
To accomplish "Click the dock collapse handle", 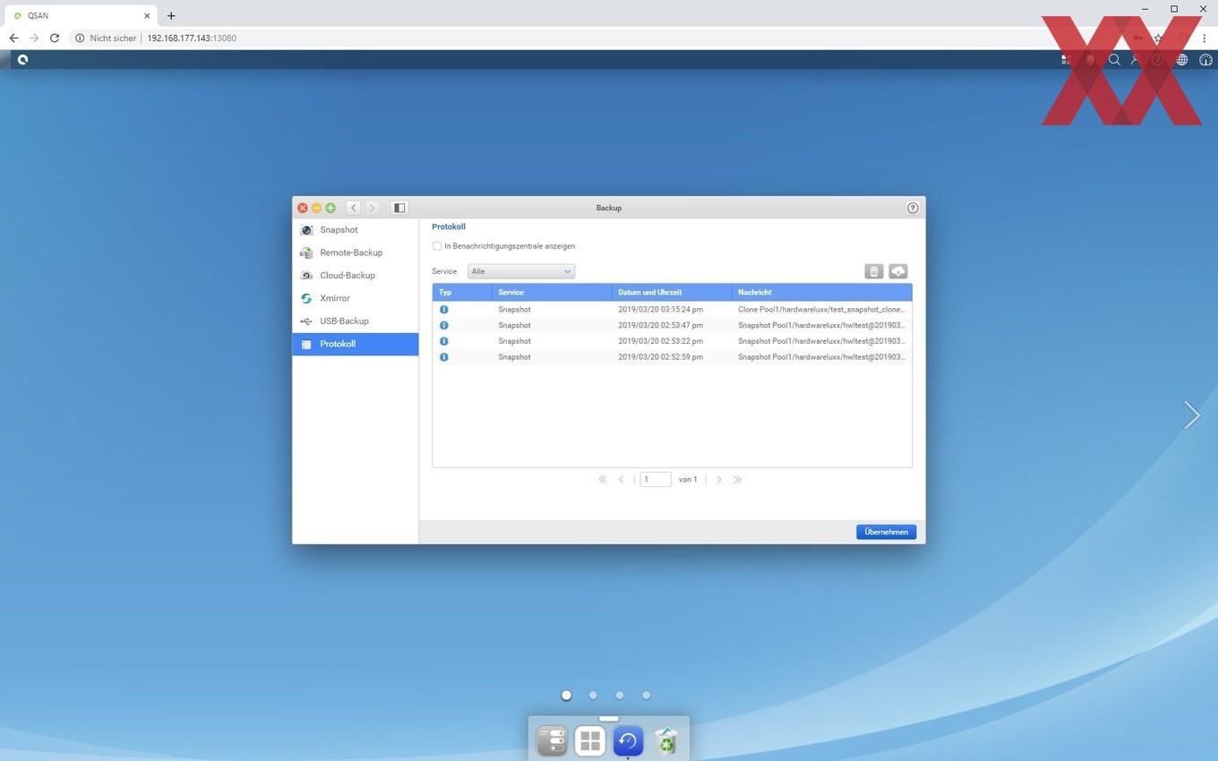I will (x=609, y=718).
